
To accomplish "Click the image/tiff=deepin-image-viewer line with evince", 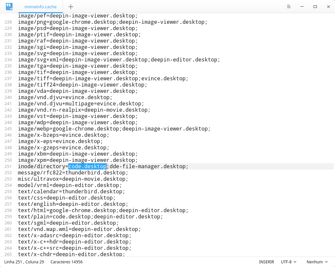I will [x=103, y=79].
